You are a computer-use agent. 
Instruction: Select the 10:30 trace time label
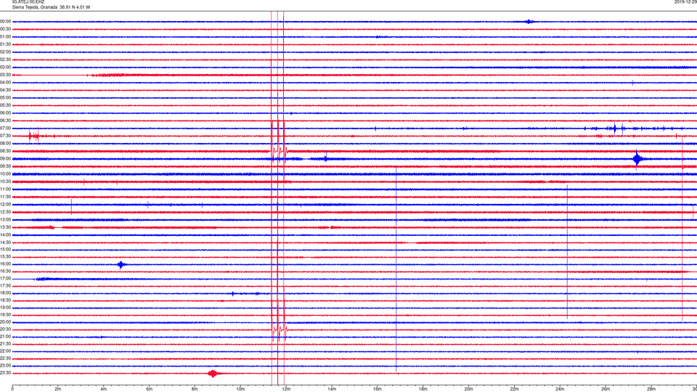click(5, 181)
